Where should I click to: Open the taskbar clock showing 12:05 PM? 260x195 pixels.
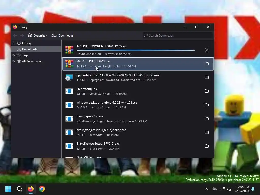click(x=242, y=189)
